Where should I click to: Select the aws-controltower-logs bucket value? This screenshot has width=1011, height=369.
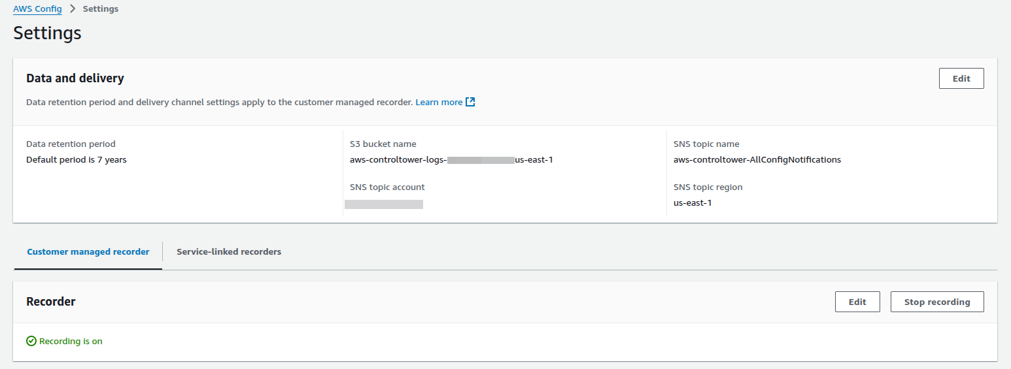[x=452, y=159]
